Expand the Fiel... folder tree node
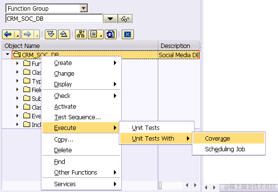 pos(18,89)
